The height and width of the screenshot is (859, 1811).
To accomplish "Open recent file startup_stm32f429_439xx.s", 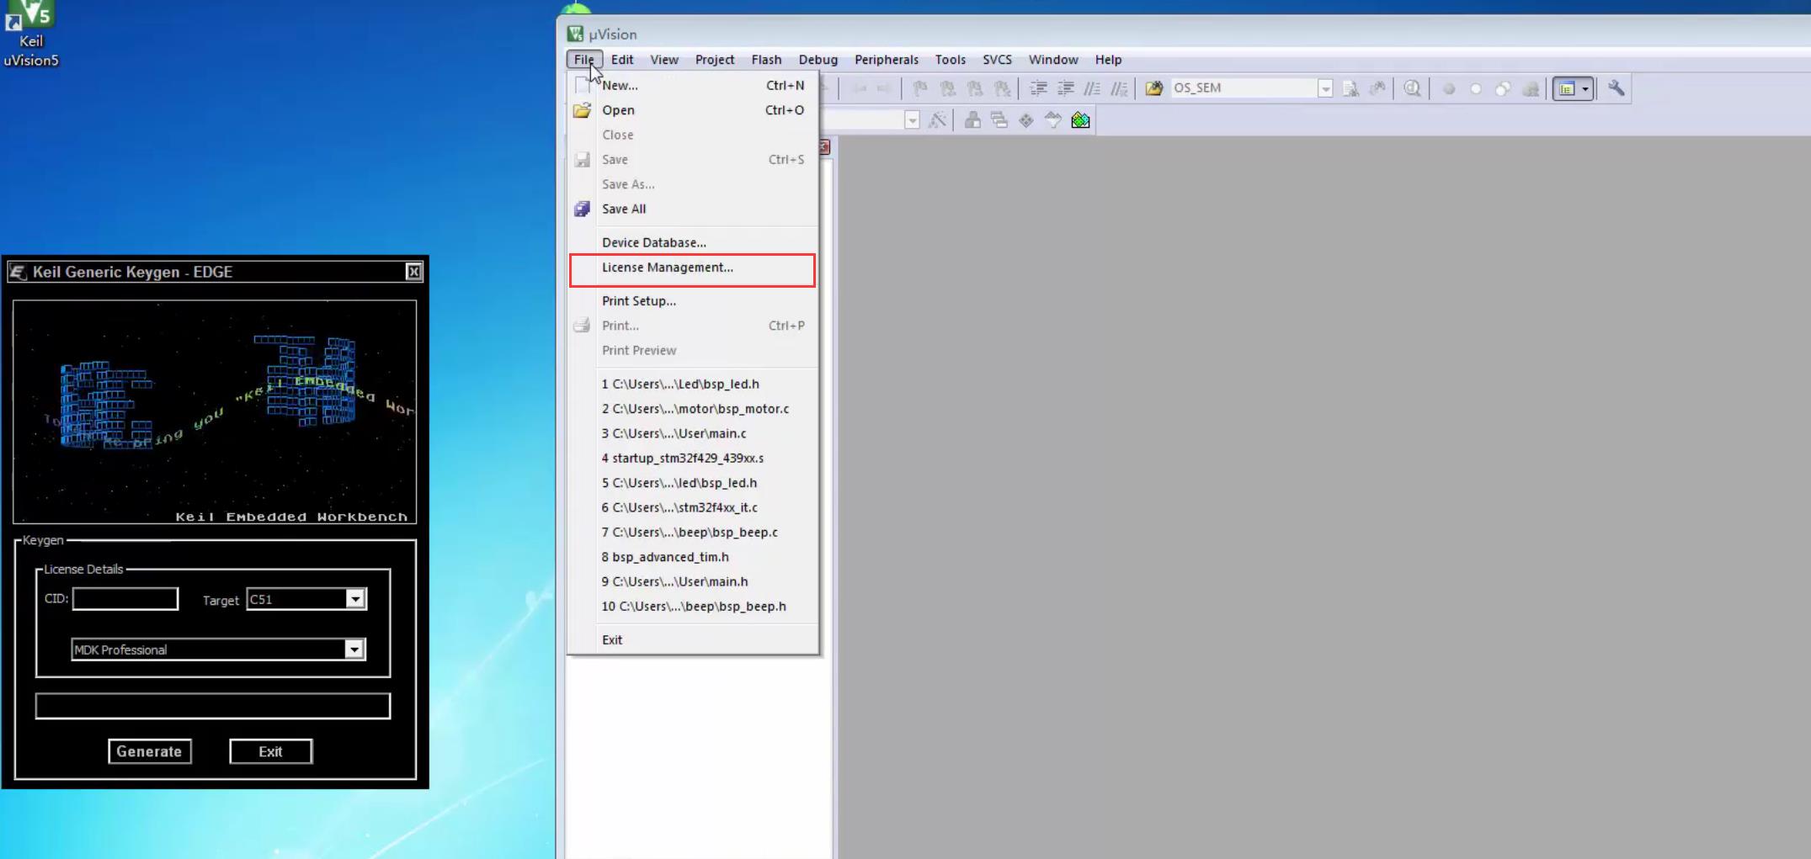I will tap(692, 458).
